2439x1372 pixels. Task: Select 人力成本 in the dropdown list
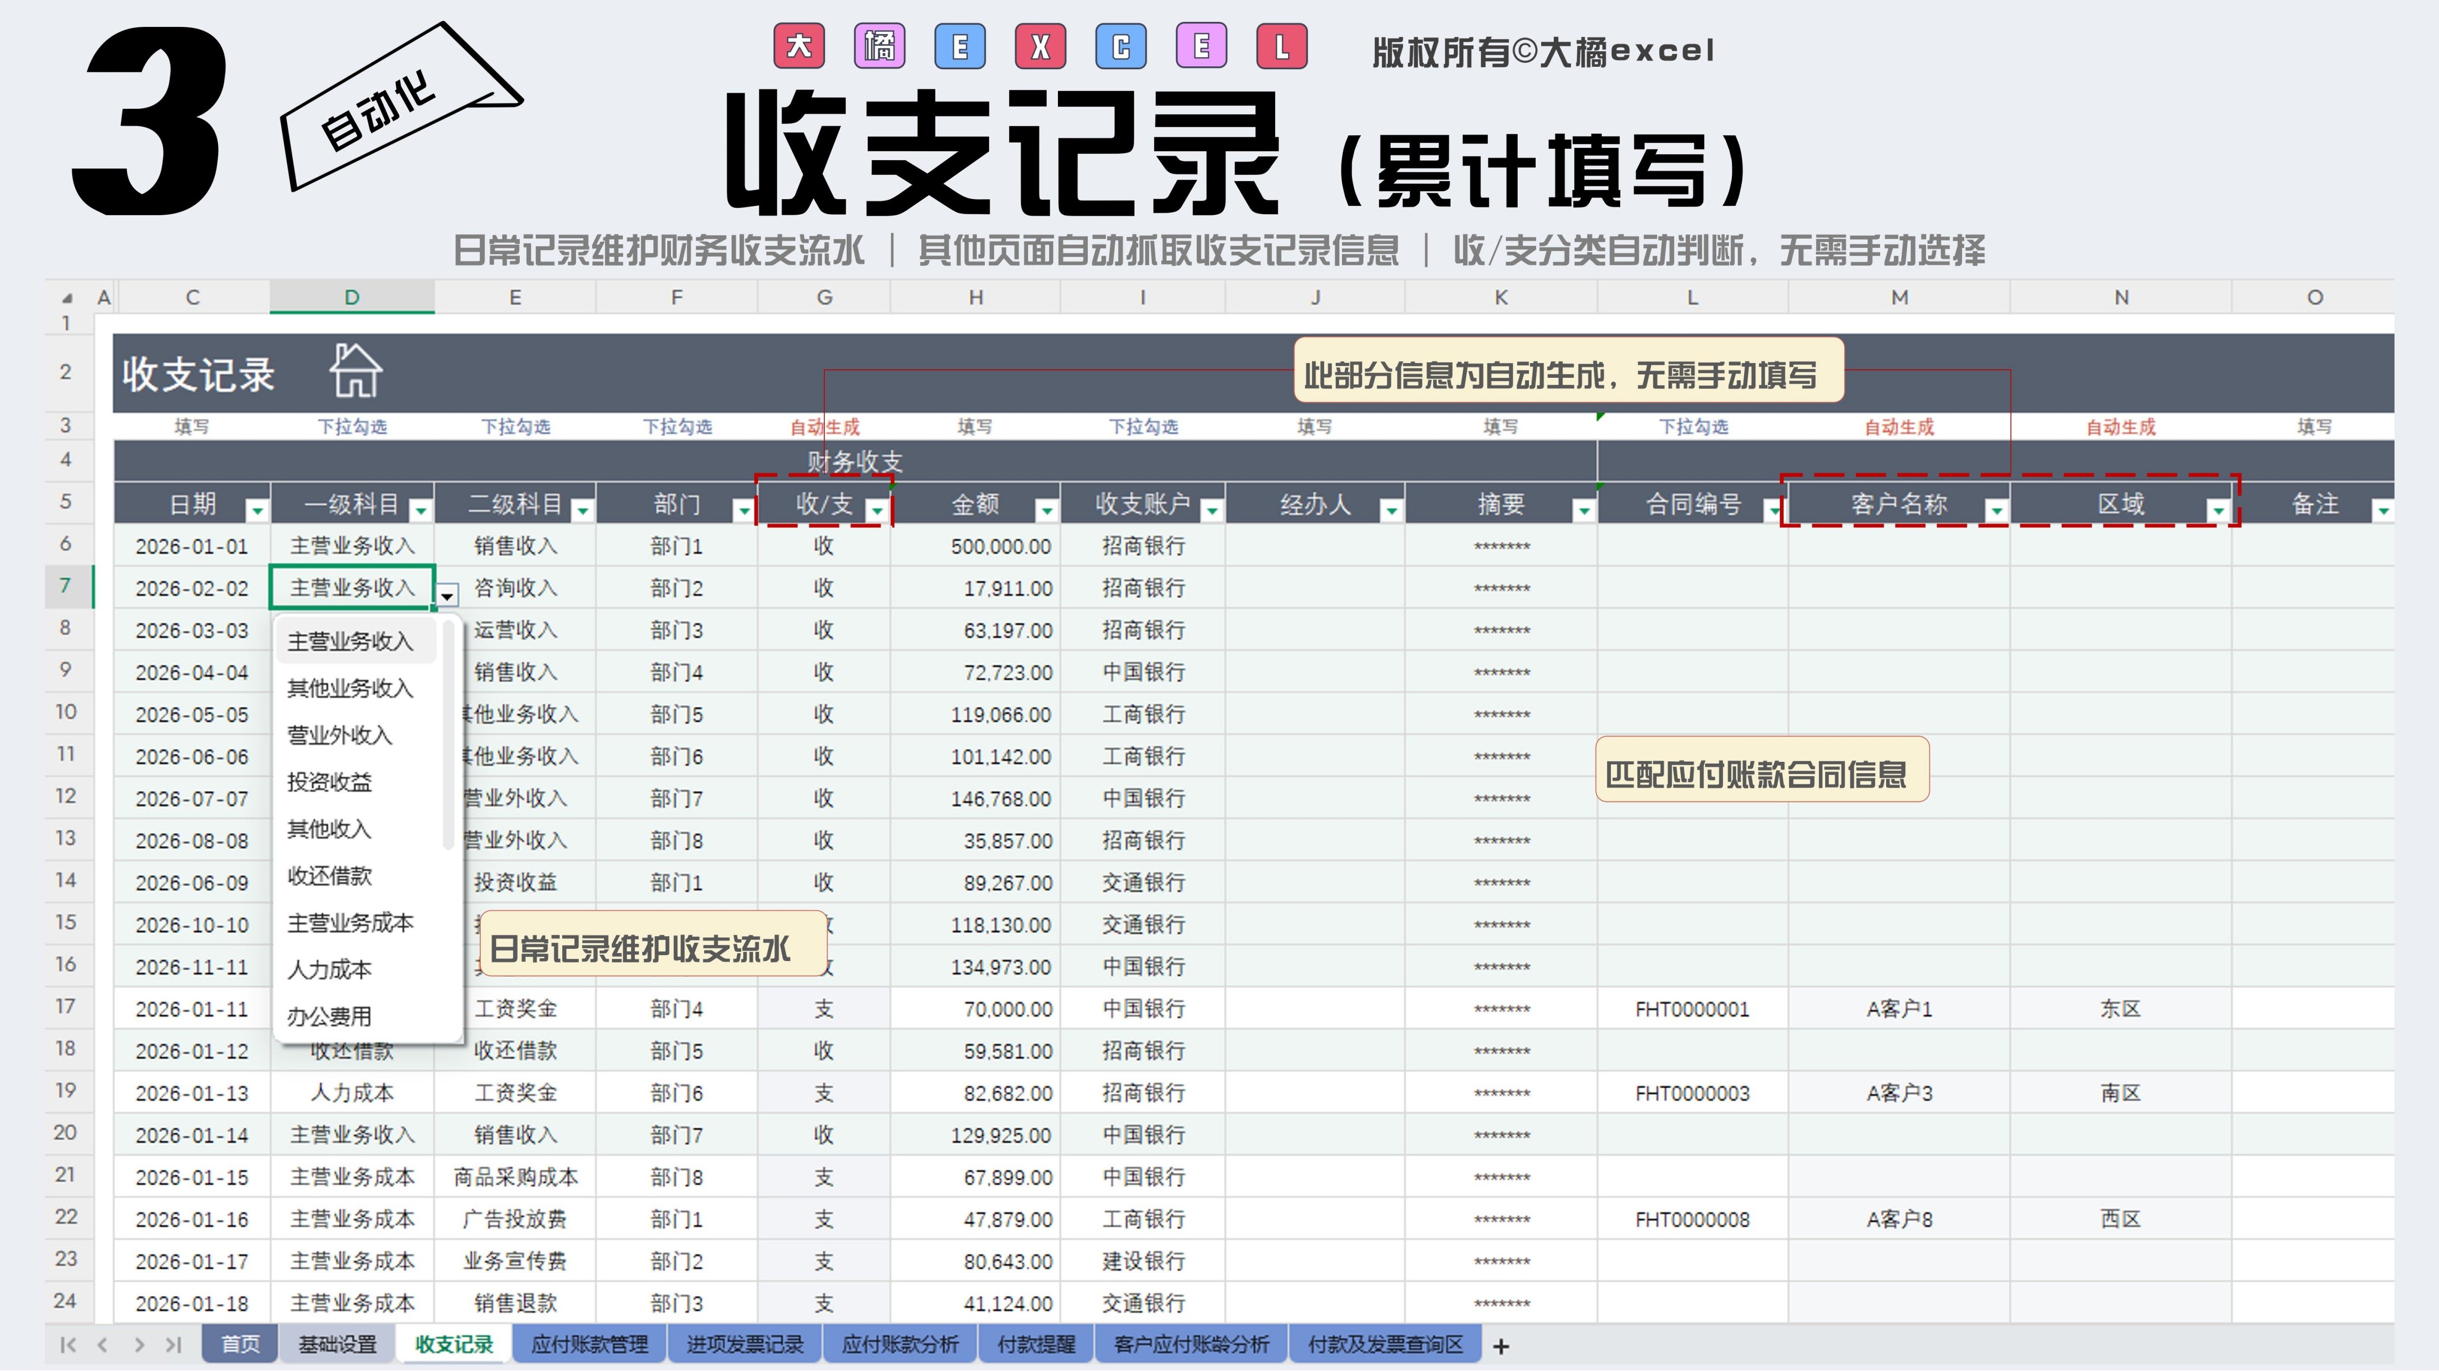click(x=329, y=970)
